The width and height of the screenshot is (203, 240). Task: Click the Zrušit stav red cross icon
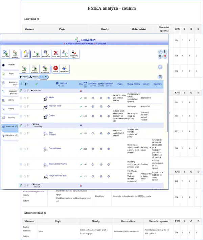point(55,53)
